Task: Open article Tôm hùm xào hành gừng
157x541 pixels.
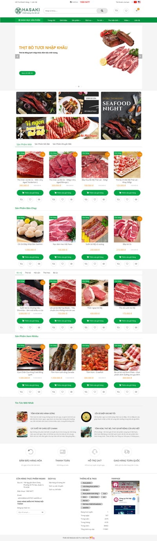Action: (40, 413)
